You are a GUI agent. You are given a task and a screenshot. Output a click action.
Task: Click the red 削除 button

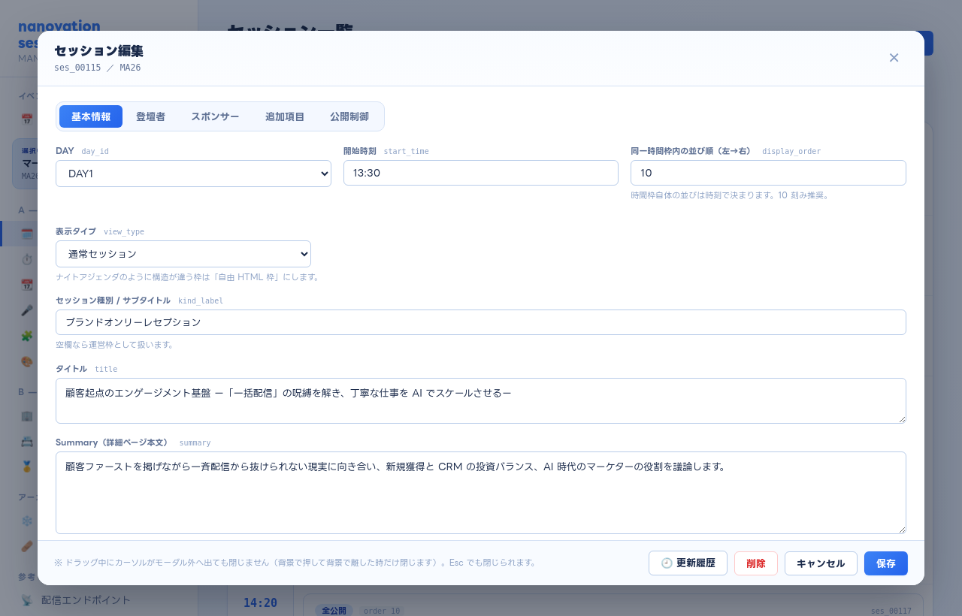click(x=756, y=563)
